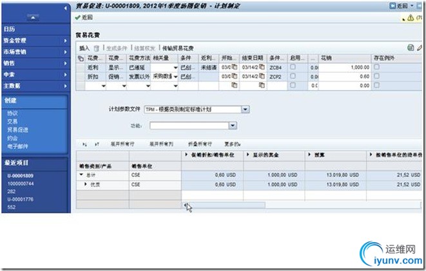Open 花费方法 dropdown in empty spend row

(x=148, y=86)
